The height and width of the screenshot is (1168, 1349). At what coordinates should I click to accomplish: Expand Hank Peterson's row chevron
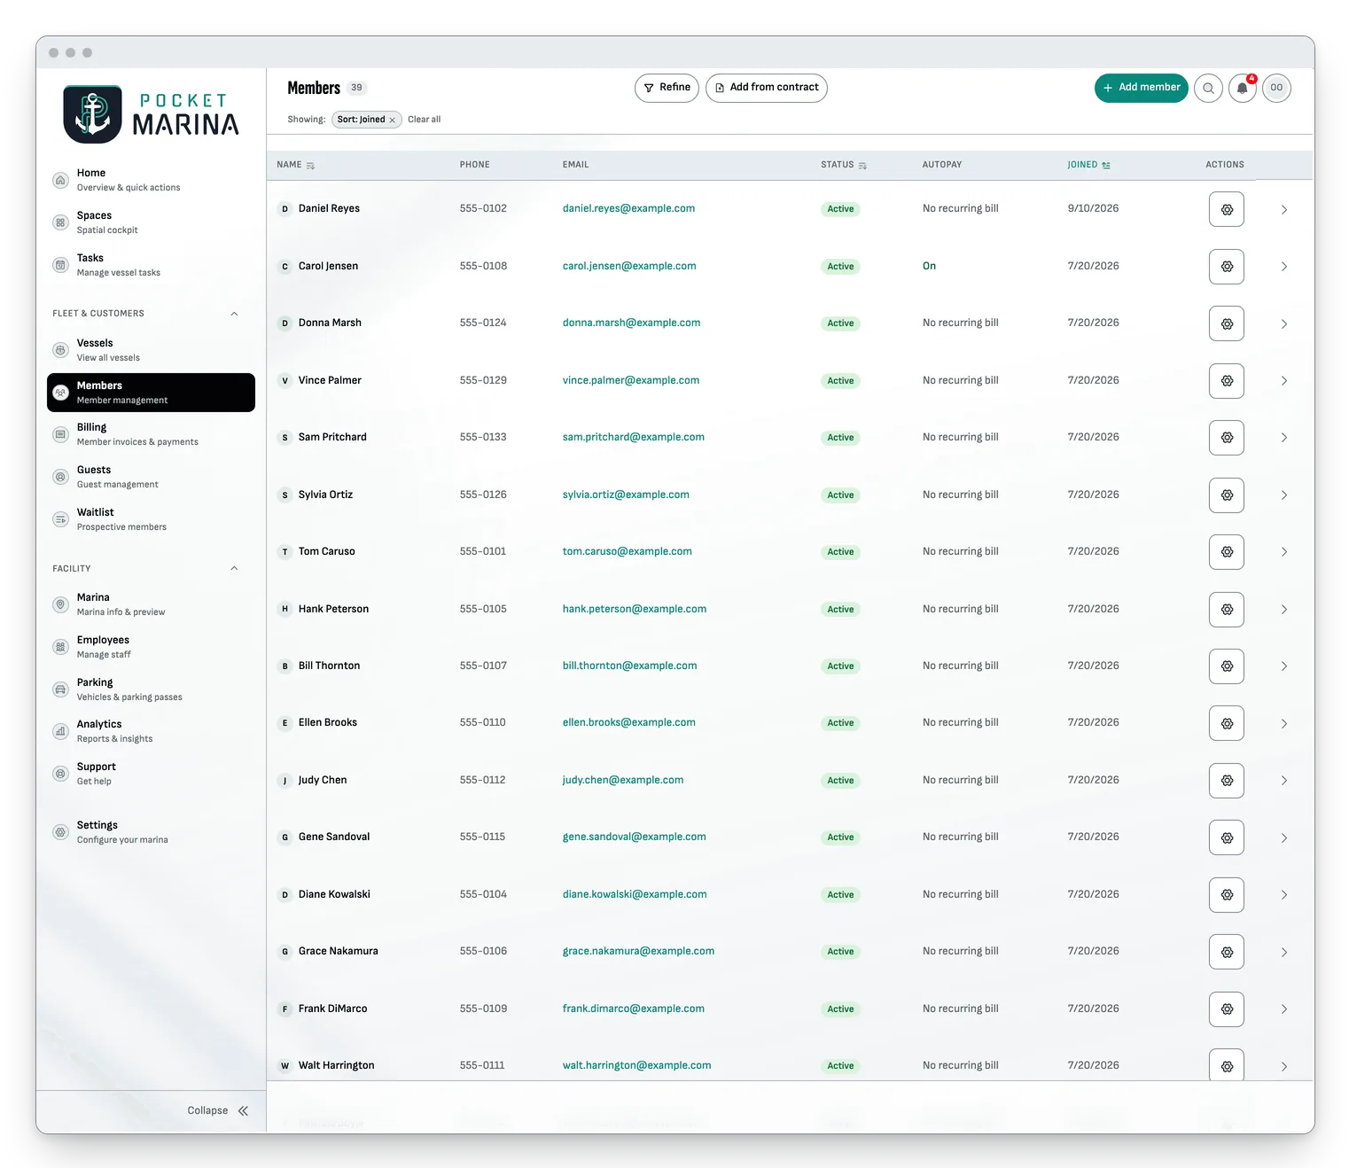[x=1283, y=610]
